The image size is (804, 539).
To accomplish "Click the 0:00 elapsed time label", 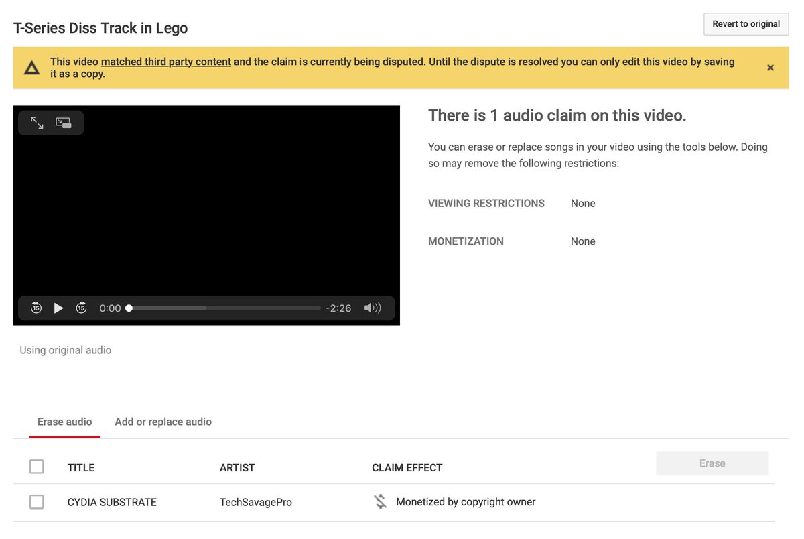I will click(x=110, y=308).
